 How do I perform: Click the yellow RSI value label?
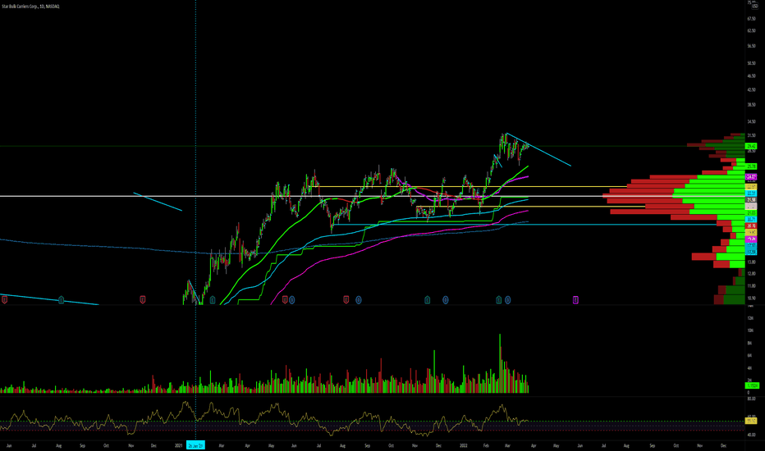coord(751,421)
